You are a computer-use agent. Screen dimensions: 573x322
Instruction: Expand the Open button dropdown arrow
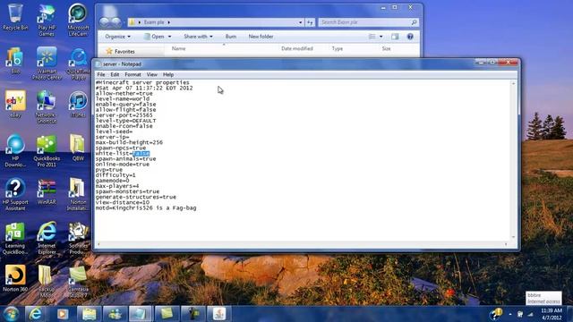pos(169,37)
